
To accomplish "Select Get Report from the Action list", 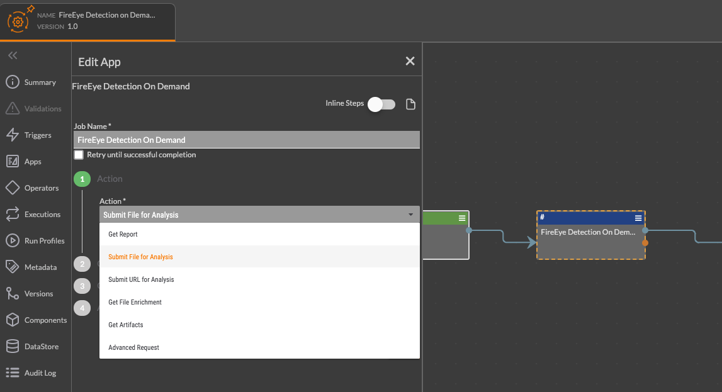I will tap(260, 234).
